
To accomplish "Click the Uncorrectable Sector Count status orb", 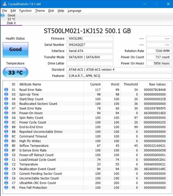I will click(x=6, y=178).
